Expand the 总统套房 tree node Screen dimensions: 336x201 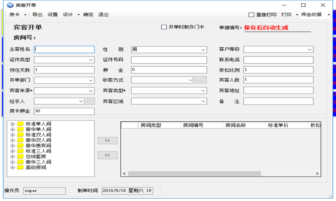12,156
